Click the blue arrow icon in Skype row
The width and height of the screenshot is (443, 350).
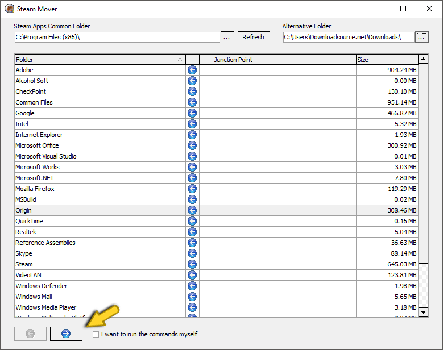(192, 253)
